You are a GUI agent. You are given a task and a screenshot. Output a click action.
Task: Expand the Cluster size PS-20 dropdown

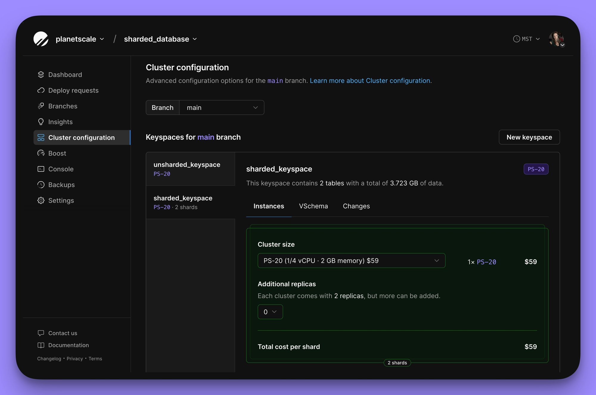[351, 261]
